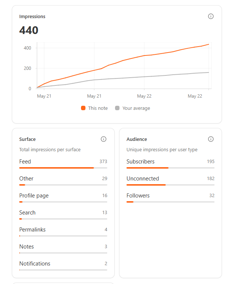Viewport: 236px width, 284px height.
Task: Open the Surface card info icon
Action: point(104,139)
